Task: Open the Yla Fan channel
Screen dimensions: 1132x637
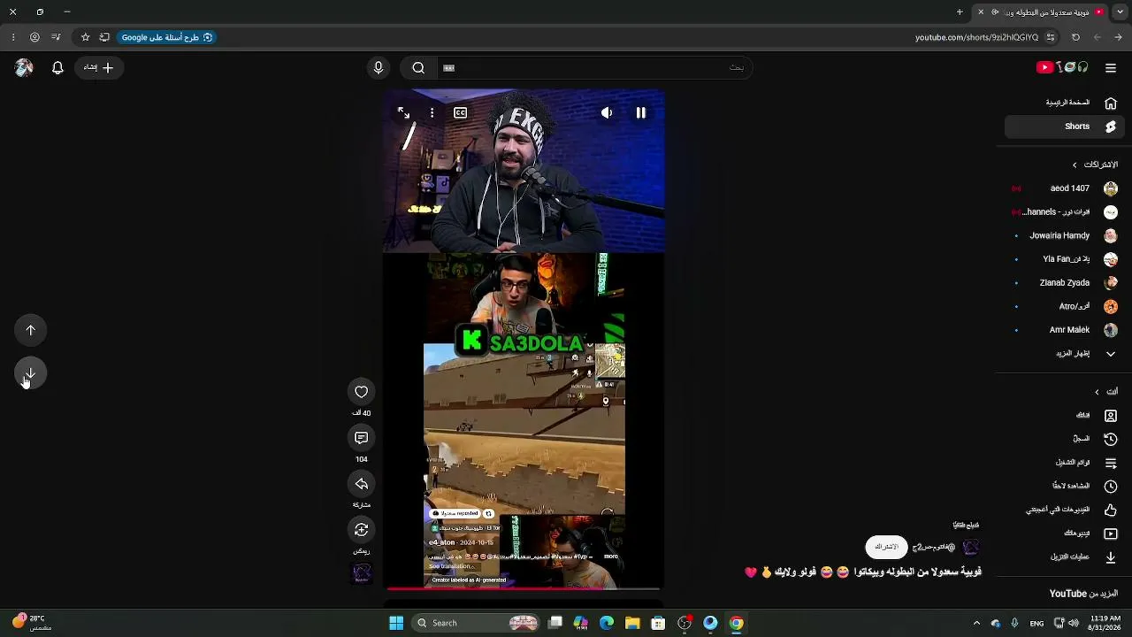Action: [x=1065, y=259]
